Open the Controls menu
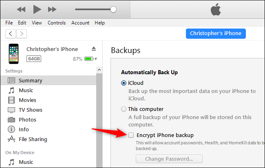 57,23
